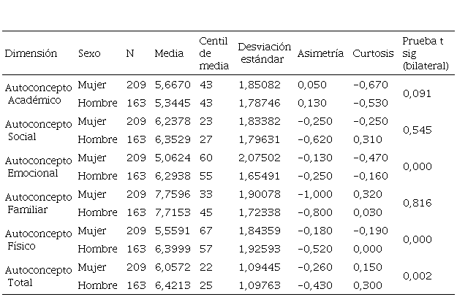The height and width of the screenshot is (297, 457).
Task: Select the Autoconcepto Total row label
Action: click(x=38, y=276)
